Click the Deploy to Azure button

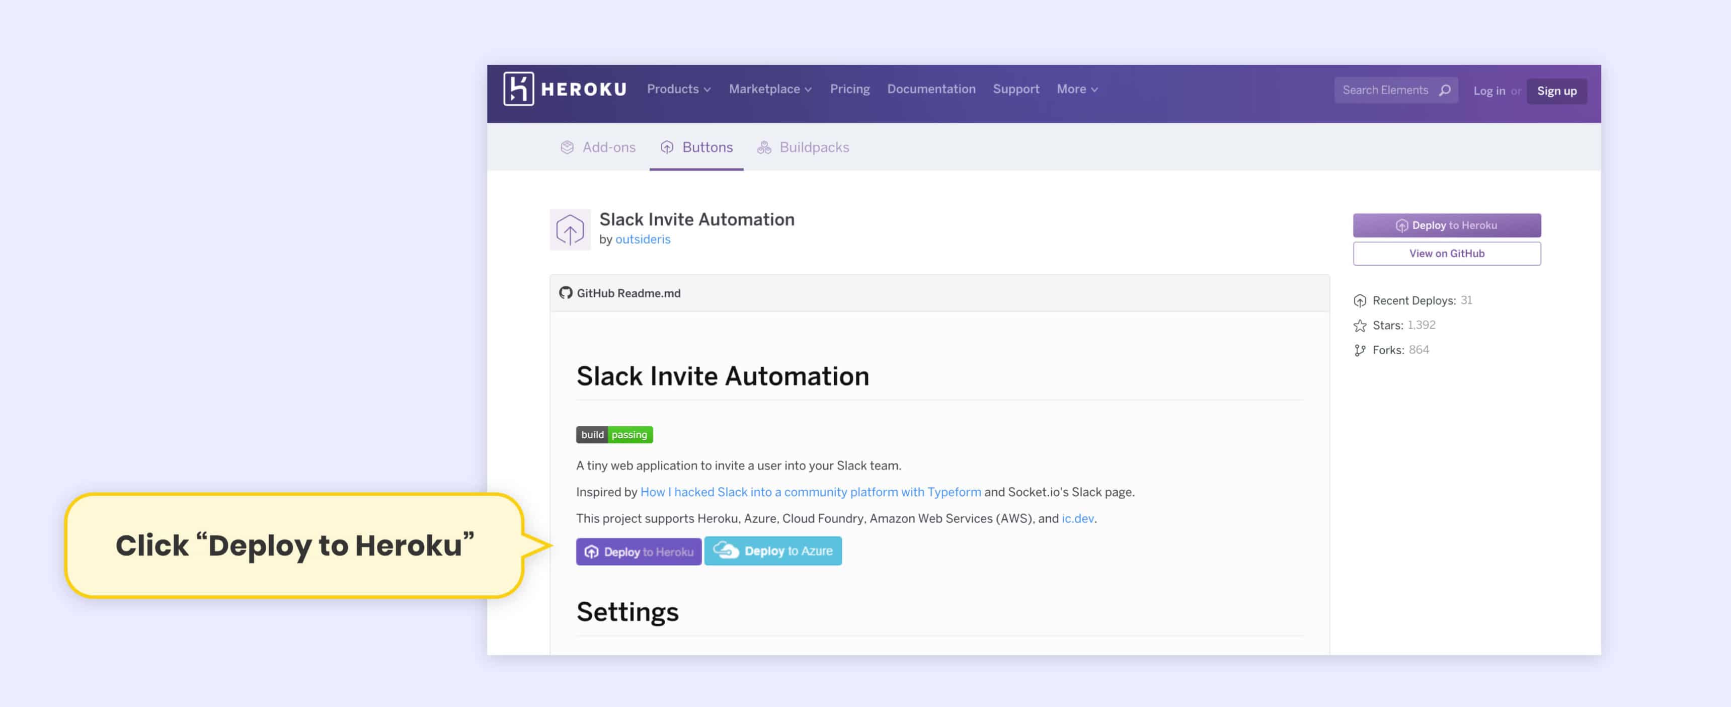point(773,551)
